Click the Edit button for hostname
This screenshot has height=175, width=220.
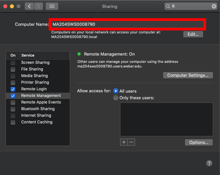click(x=193, y=34)
